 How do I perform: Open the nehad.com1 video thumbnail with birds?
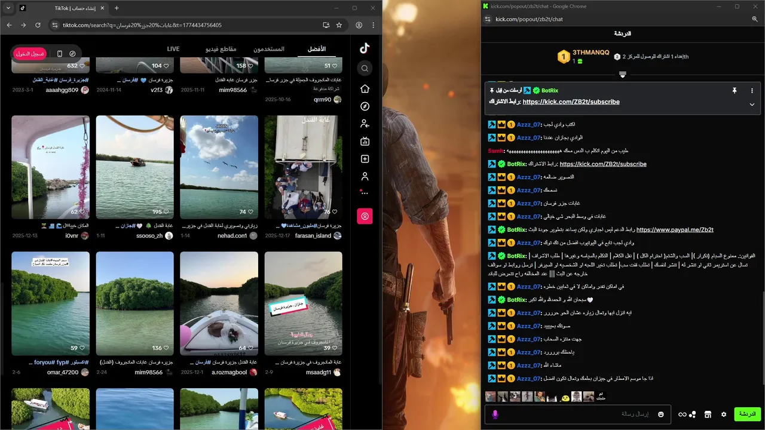point(219,167)
